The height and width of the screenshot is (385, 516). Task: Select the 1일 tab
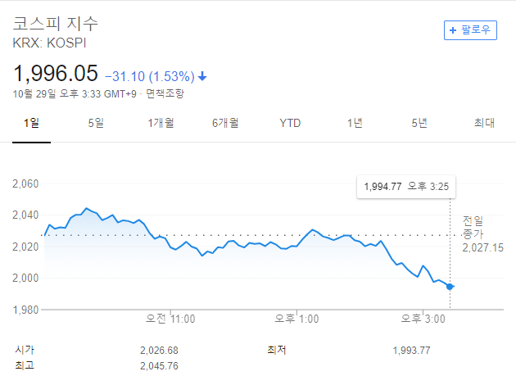33,123
